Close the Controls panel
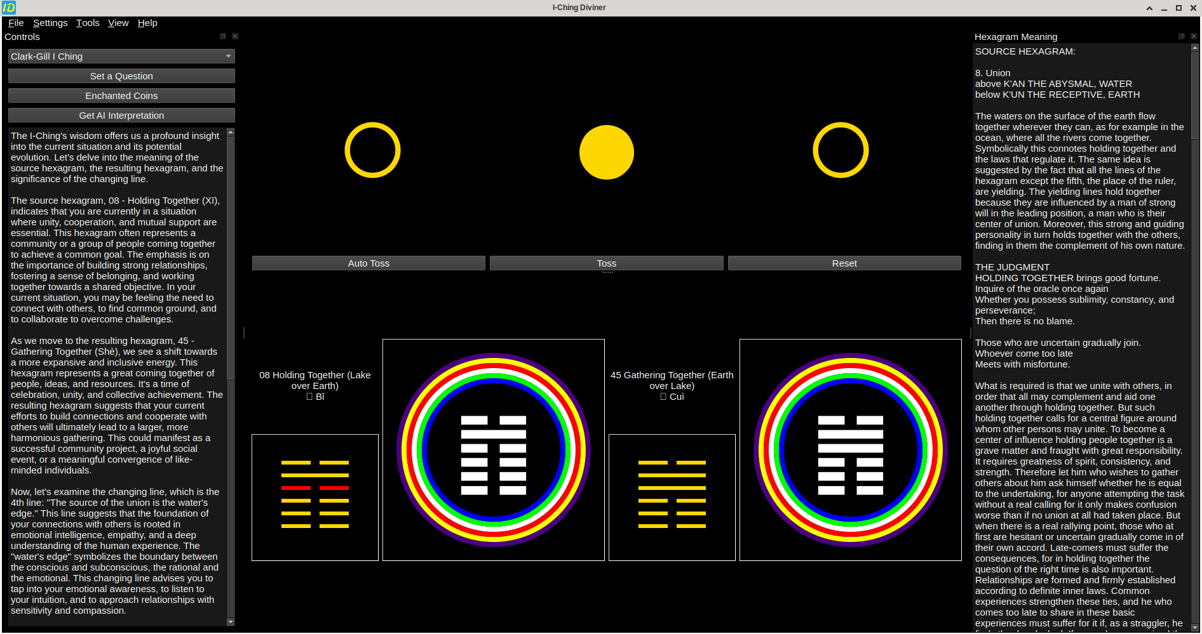This screenshot has height=634, width=1202. [235, 37]
